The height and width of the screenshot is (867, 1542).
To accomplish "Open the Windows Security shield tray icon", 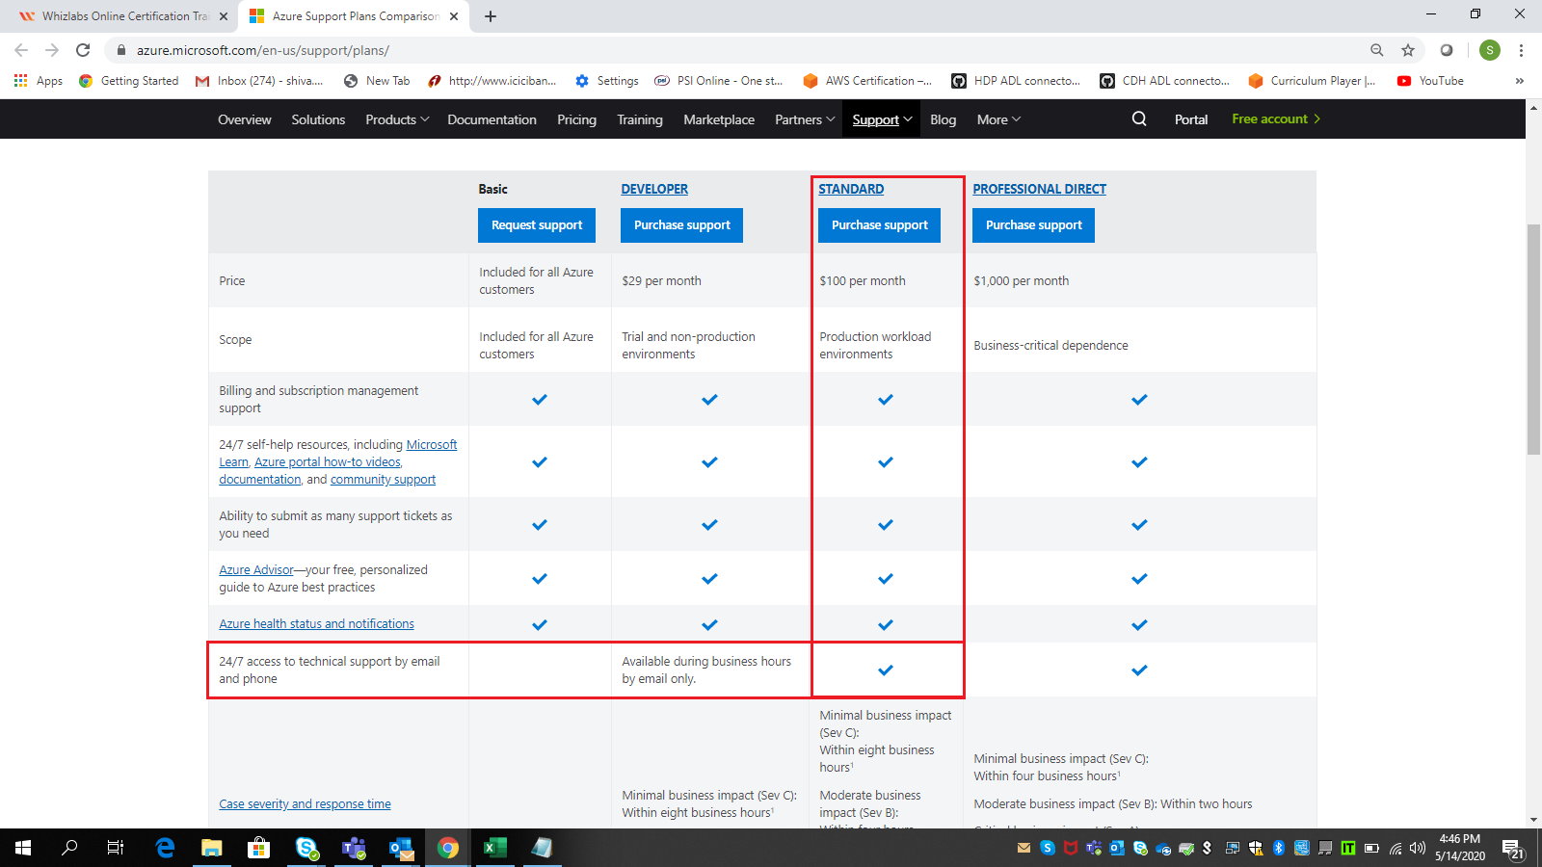I will point(1256,848).
